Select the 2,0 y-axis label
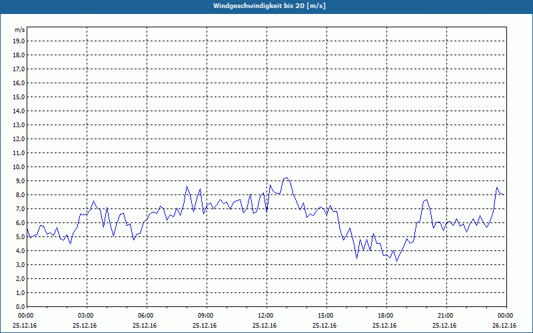533x333 pixels. coord(21,279)
